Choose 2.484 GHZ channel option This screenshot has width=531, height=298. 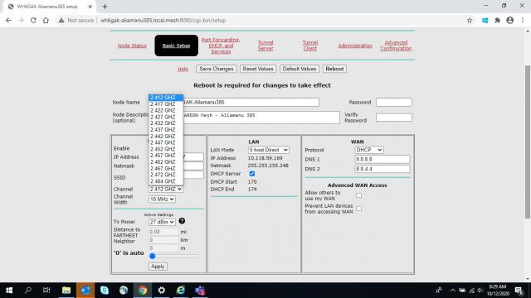[166, 181]
